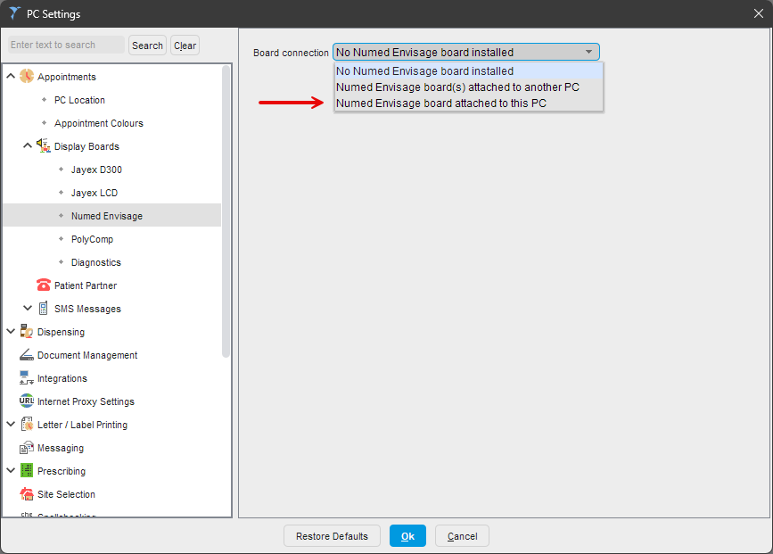Confirm settings with the Ok button
Viewport: 773px width, 554px height.
point(407,536)
